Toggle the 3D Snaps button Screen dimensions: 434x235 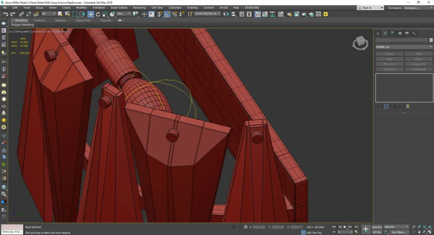tap(159, 14)
